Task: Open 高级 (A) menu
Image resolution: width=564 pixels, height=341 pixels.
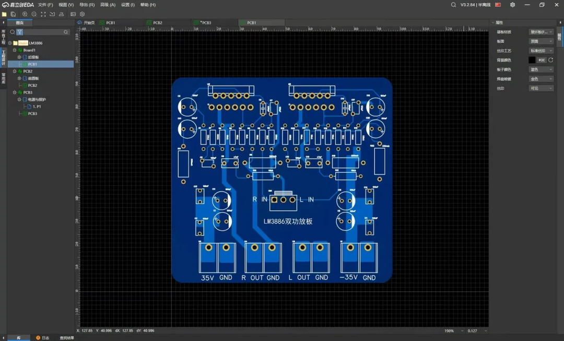Action: (x=108, y=5)
